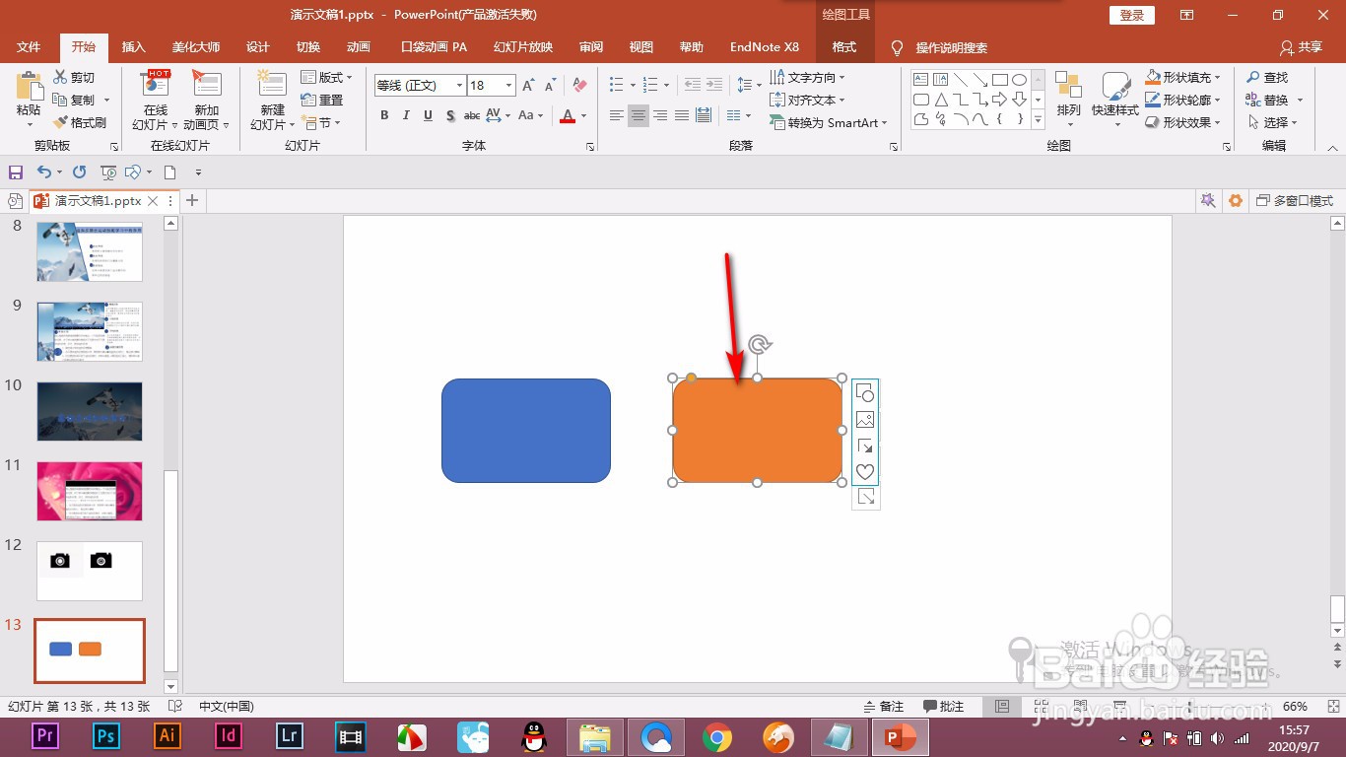Expand the Align Text (对齐文本) dropdown
The height and width of the screenshot is (757, 1346).
(808, 100)
